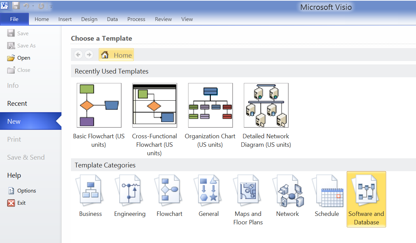Screen dimensions: 416x243
Task: Open the General template category
Action: (209, 196)
